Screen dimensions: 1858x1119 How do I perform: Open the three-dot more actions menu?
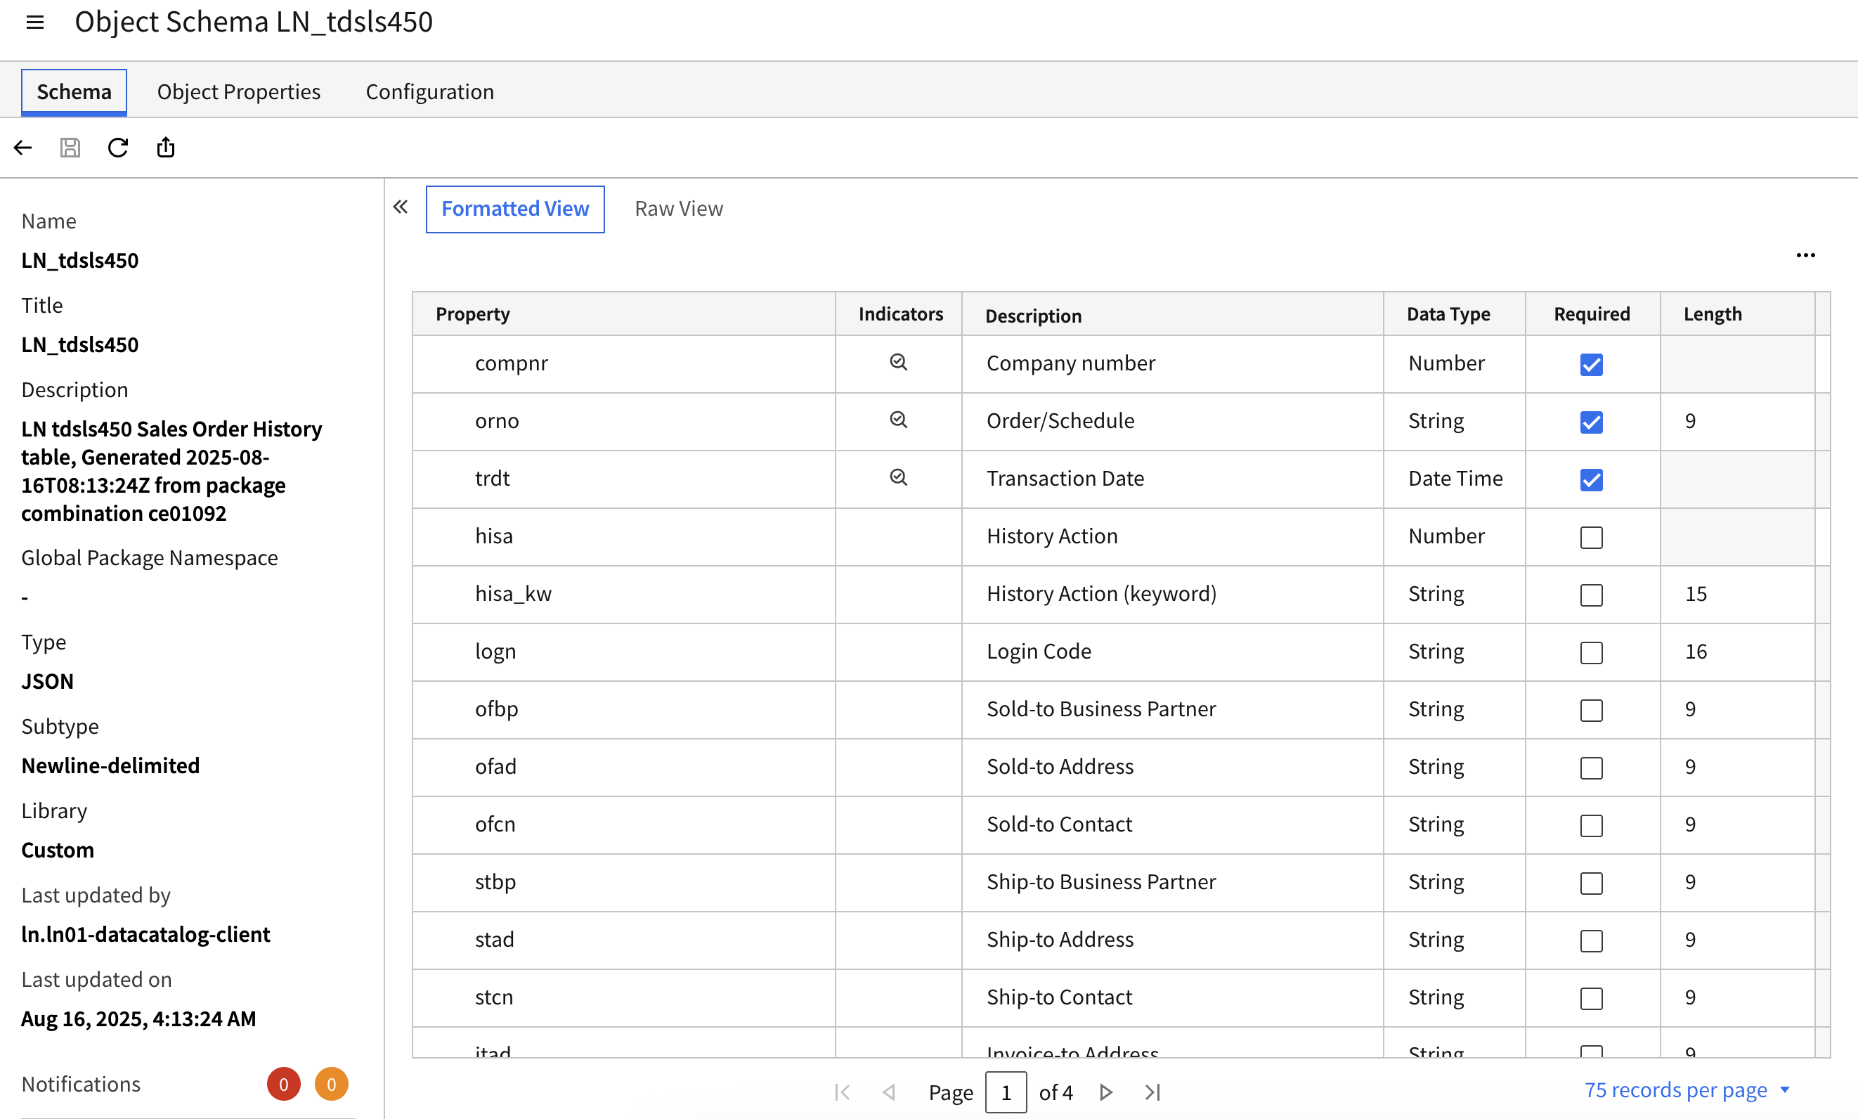1805,256
